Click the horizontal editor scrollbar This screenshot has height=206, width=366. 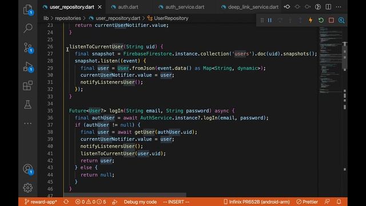(x=125, y=195)
